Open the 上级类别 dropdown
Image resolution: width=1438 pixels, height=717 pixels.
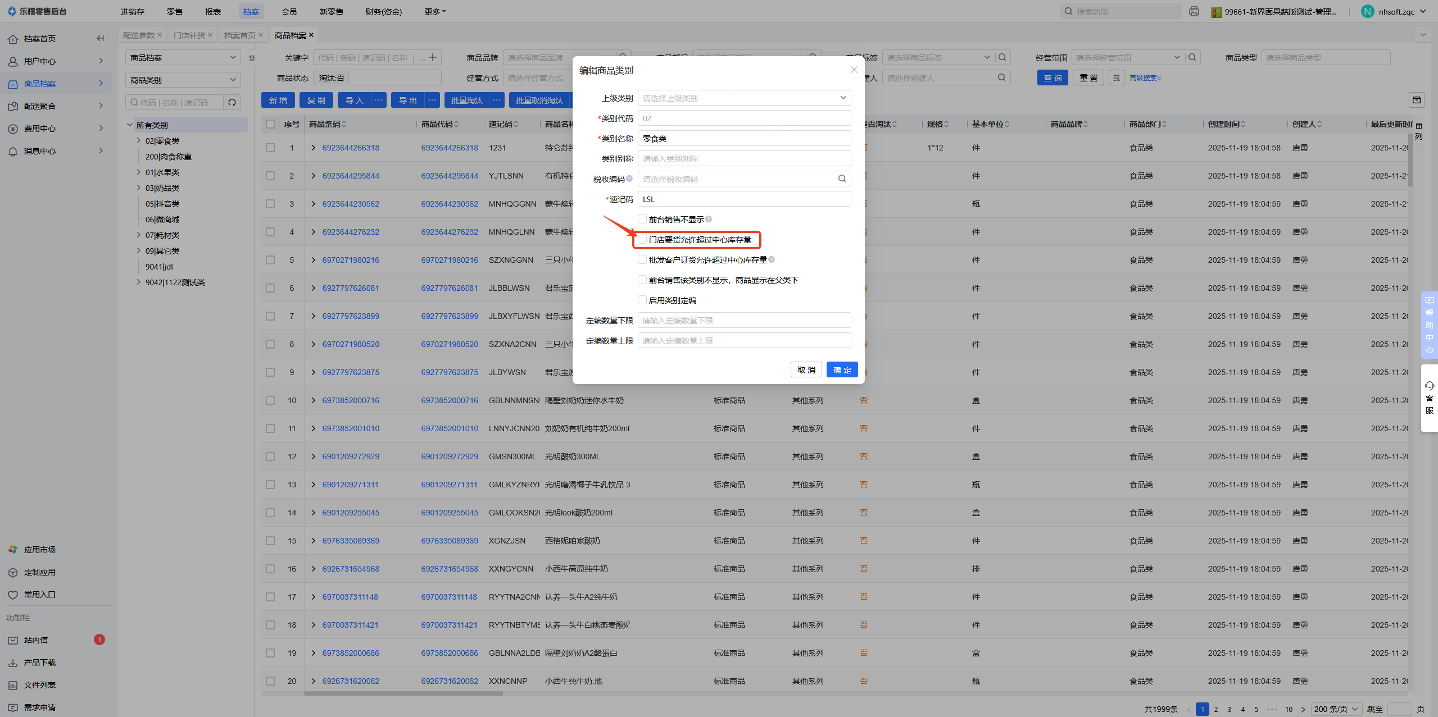(x=743, y=98)
